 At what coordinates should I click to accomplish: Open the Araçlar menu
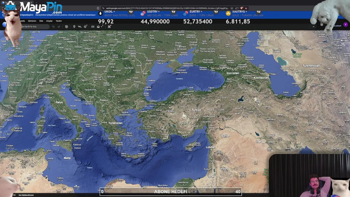click(49, 21)
